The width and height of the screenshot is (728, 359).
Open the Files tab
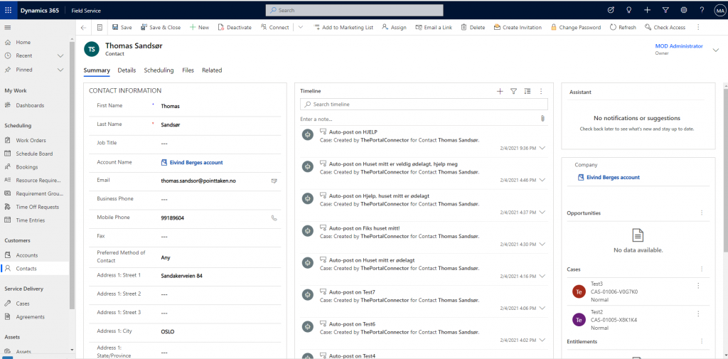(188, 70)
